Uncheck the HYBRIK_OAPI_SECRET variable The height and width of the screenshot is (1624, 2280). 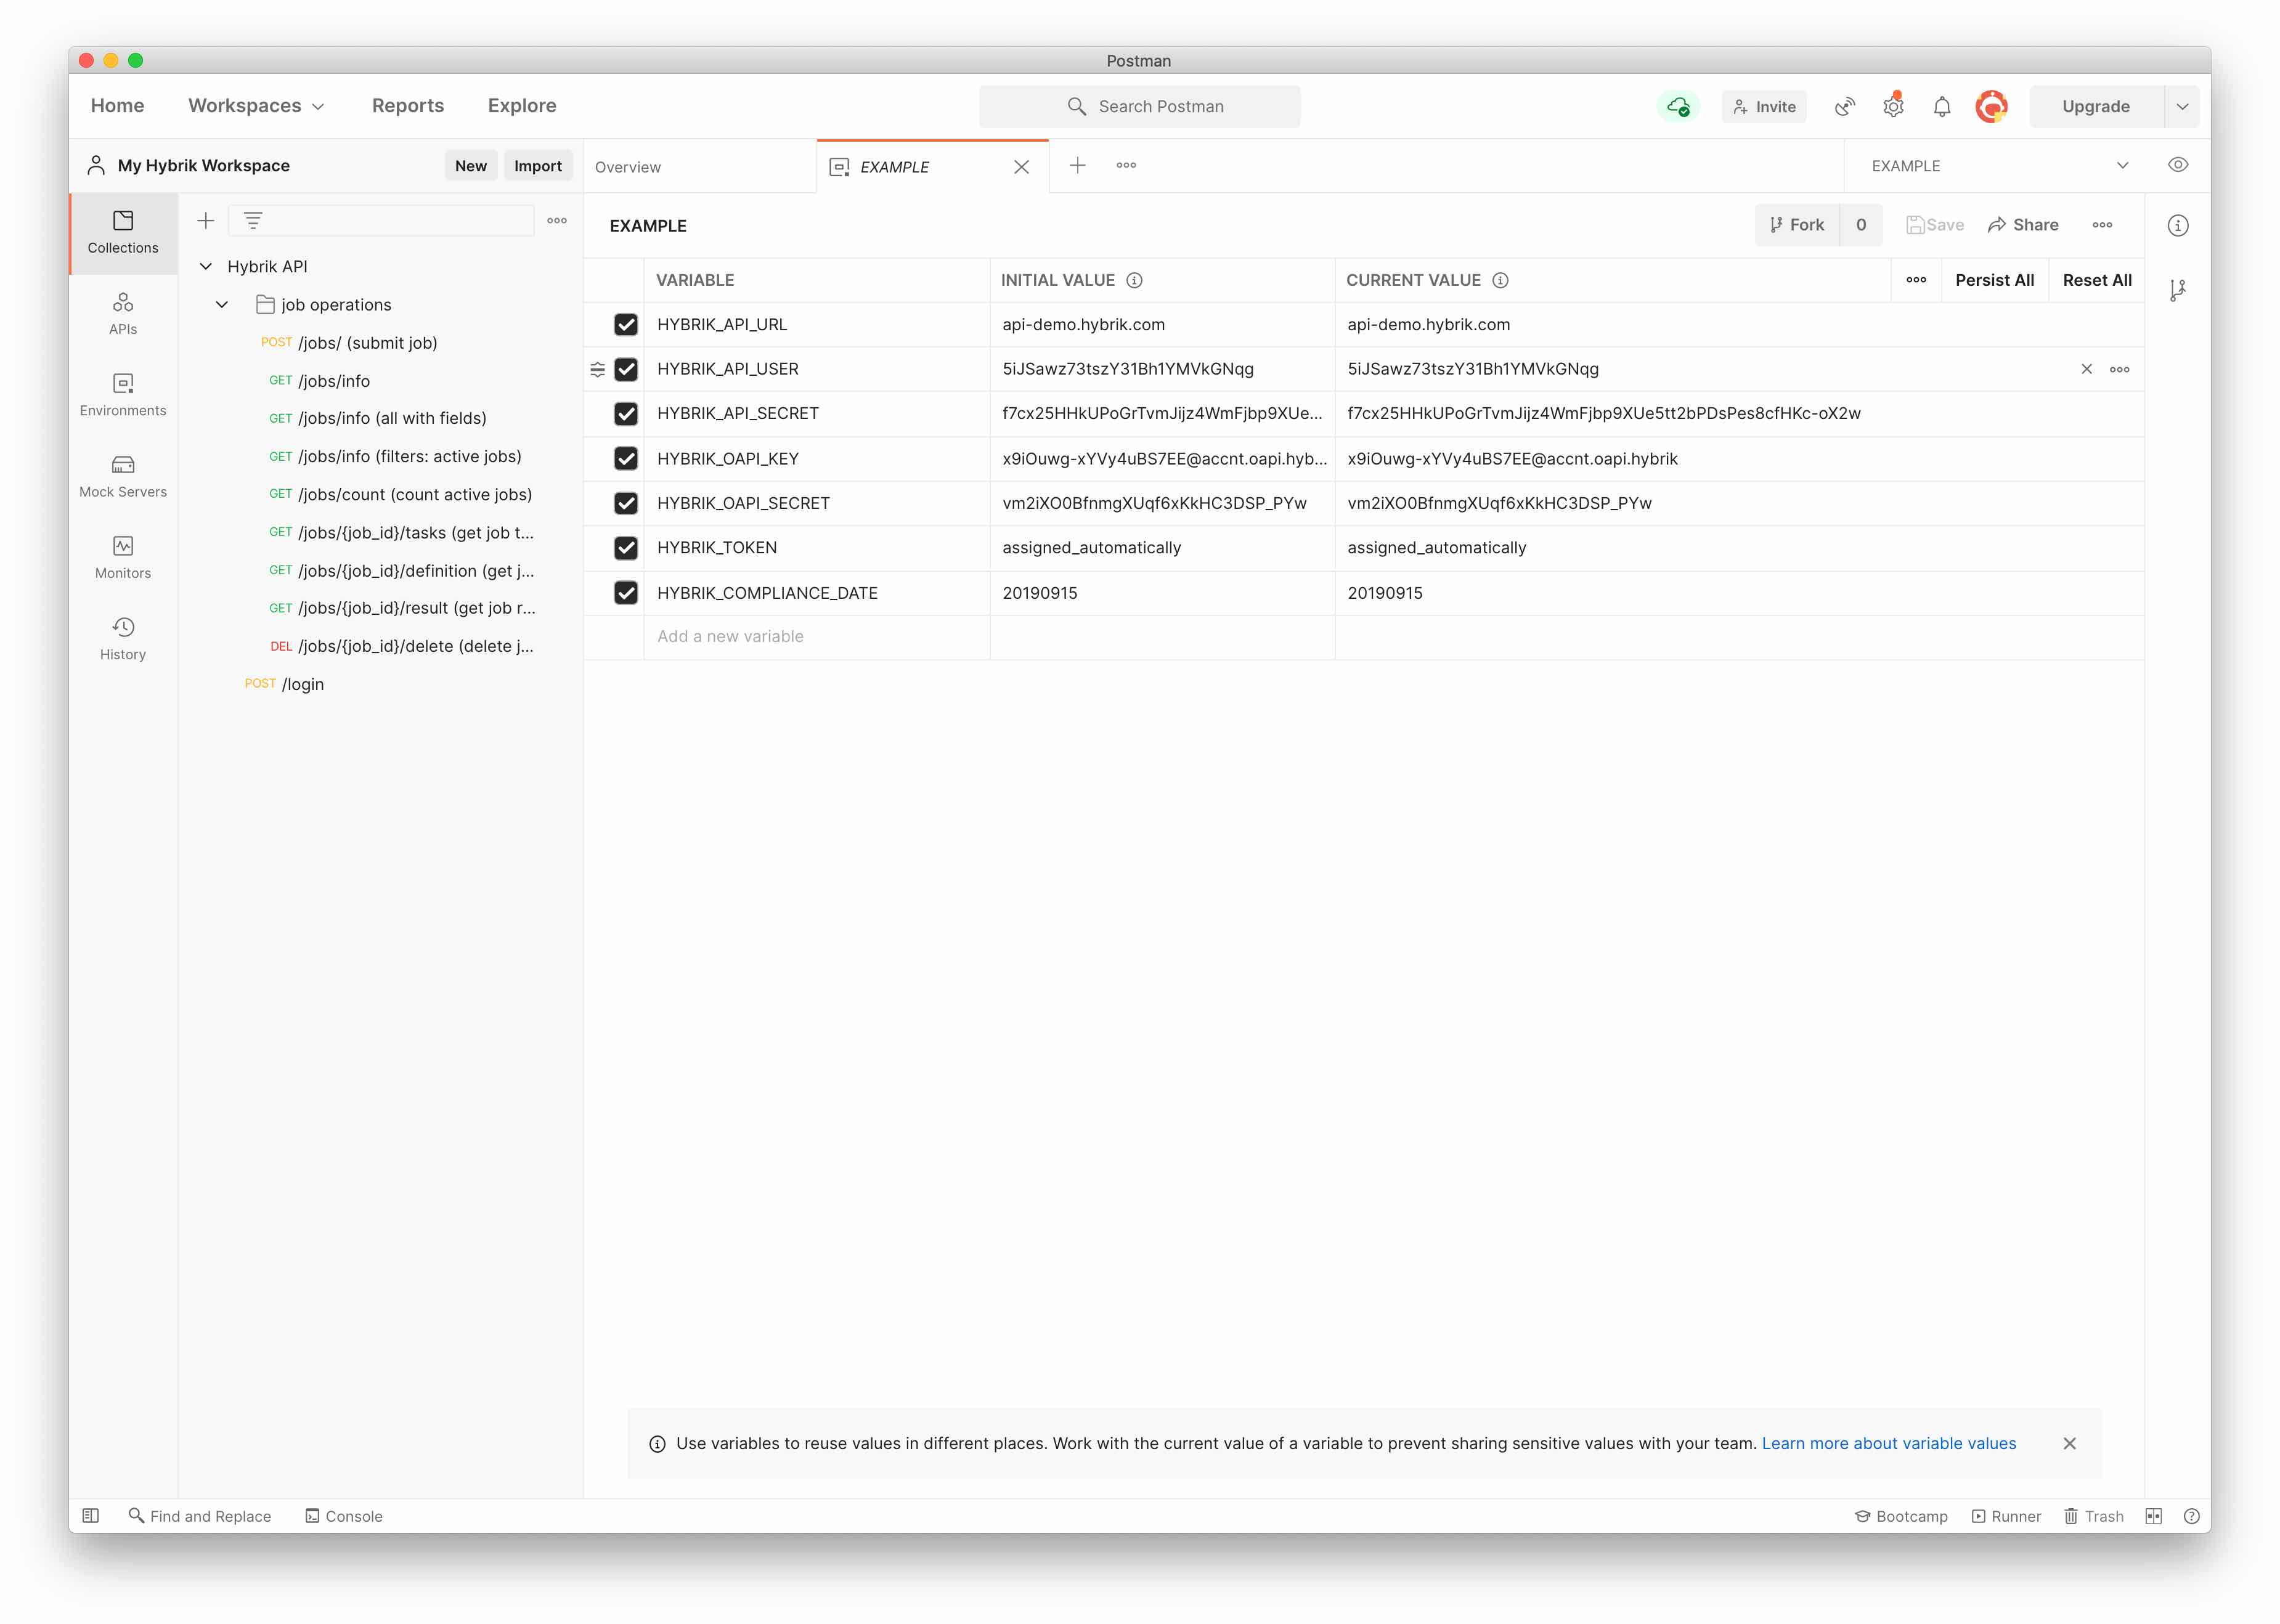click(626, 503)
